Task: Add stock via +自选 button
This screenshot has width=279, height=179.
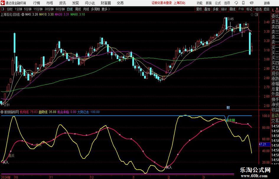Action: [258, 9]
